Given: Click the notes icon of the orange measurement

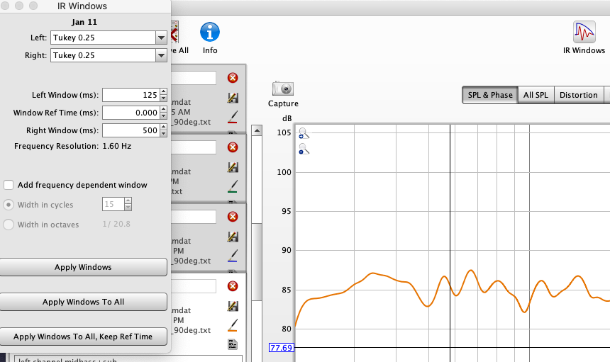Looking at the screenshot, I should [232, 344].
